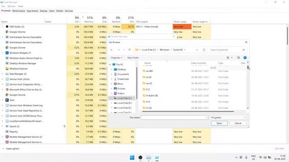
Task: Open recent locations dropdown beside forward arrow
Action: (x=124, y=50)
